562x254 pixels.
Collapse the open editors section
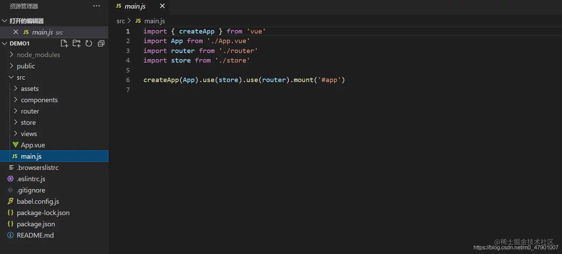(x=5, y=21)
